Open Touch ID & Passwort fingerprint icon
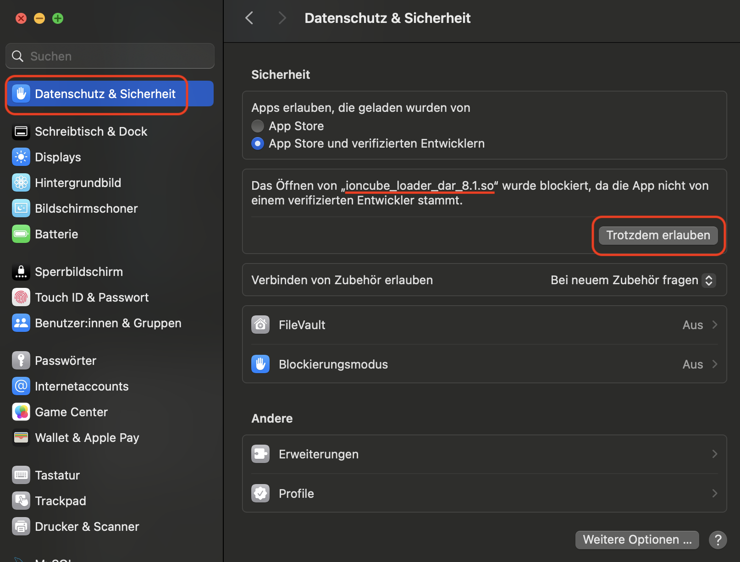The height and width of the screenshot is (562, 740). pos(21,298)
